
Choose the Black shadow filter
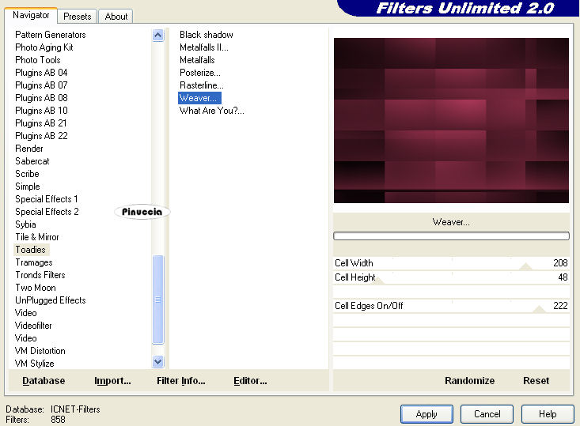[x=207, y=35]
